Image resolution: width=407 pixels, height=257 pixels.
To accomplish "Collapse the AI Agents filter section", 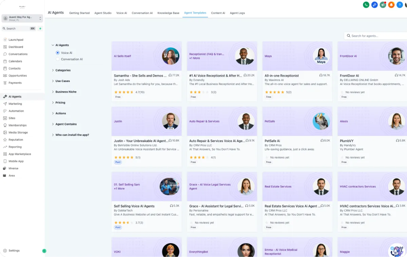I will pos(53,45).
